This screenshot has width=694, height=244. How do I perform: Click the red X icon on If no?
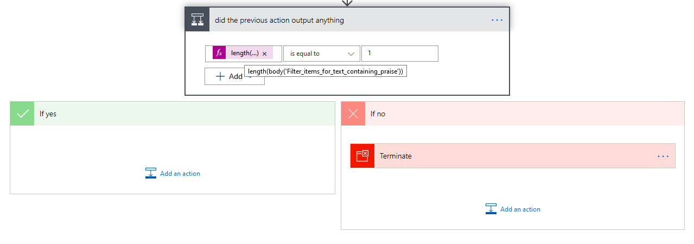(x=353, y=114)
